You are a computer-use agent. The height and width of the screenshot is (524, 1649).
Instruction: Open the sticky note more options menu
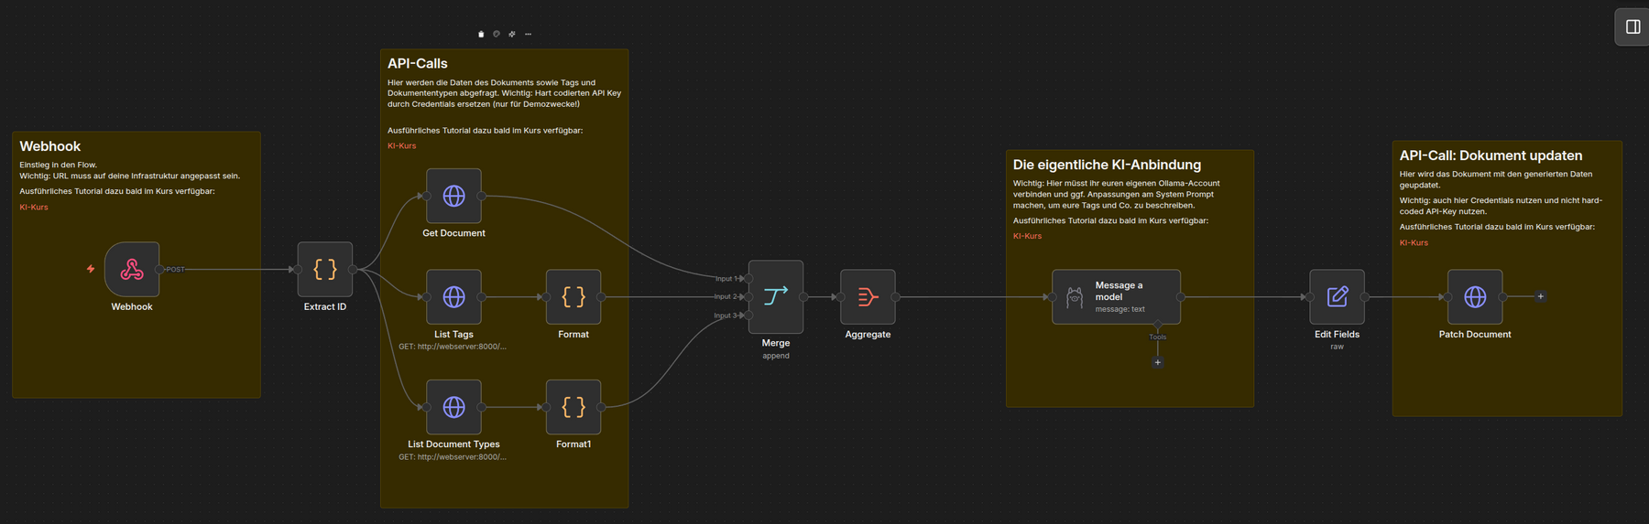click(528, 34)
